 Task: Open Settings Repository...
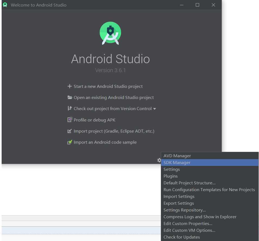coord(210,210)
